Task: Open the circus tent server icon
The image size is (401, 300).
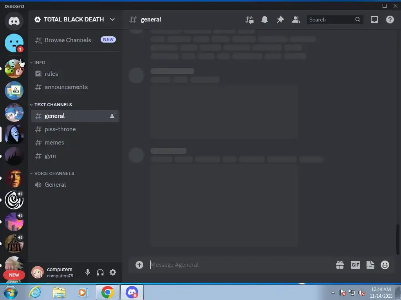Action: (x=14, y=244)
